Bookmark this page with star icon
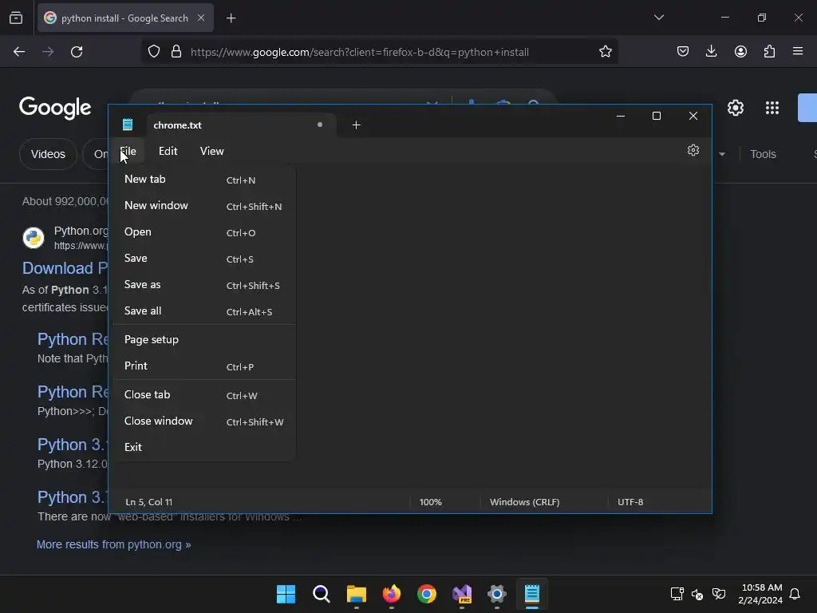 (x=605, y=52)
